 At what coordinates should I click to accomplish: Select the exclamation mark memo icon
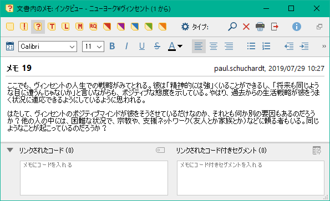24,27
